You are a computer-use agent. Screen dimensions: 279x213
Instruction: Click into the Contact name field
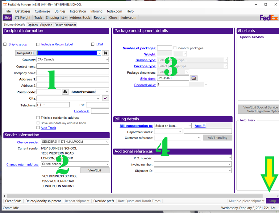coord(73,66)
